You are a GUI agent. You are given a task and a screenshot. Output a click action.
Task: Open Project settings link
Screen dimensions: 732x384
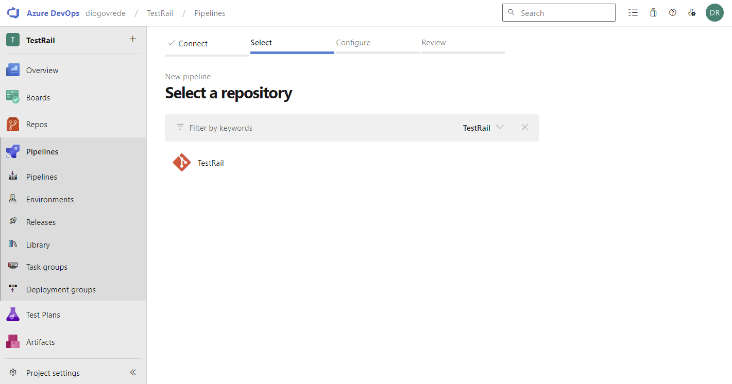(53, 373)
